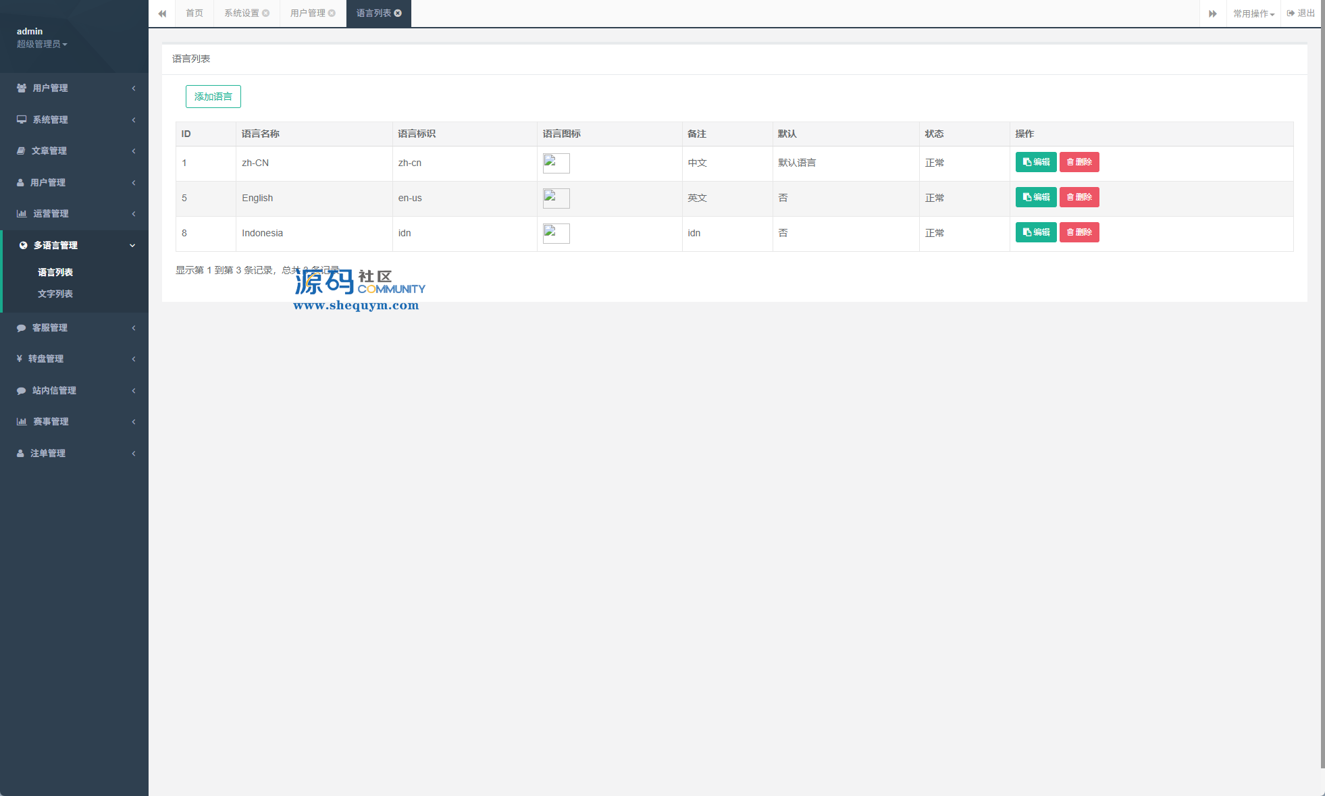The image size is (1325, 796).
Task: Edit the English language row
Action: click(x=1035, y=197)
